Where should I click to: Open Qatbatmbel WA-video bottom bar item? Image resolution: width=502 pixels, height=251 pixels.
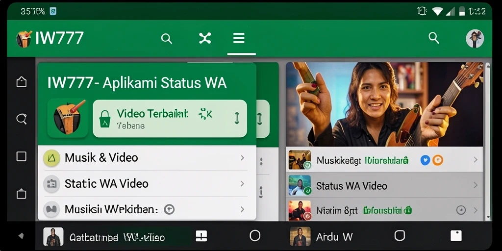[x=118, y=237]
